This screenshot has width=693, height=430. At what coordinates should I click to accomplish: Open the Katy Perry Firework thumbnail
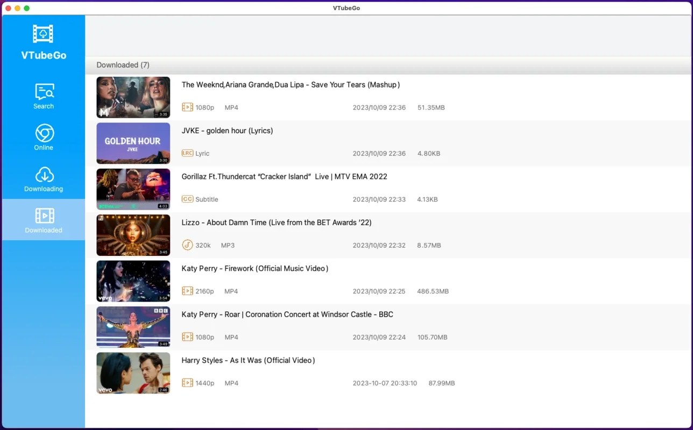(133, 281)
